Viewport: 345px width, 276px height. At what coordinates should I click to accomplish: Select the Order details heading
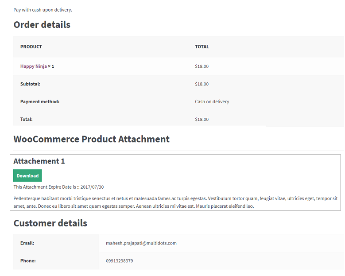(42, 25)
